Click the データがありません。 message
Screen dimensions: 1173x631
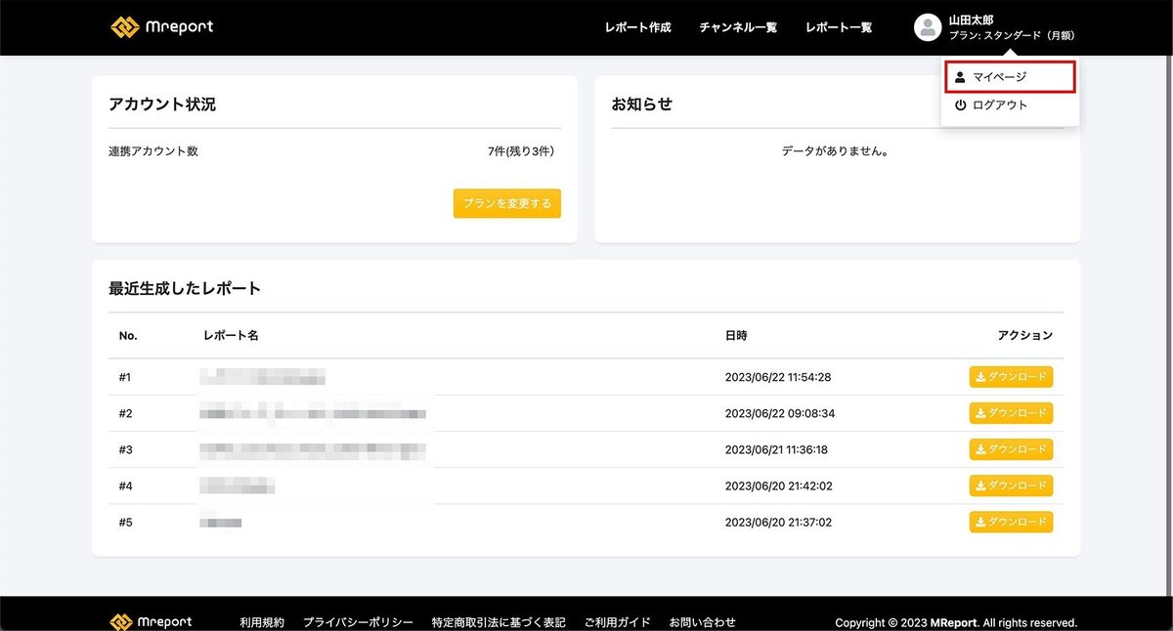[x=837, y=151]
